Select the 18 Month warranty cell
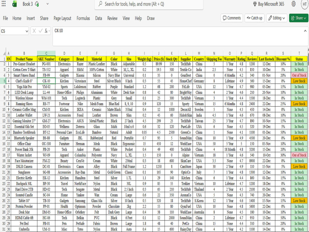Screen dimensions: 309x232 point(230,149)
